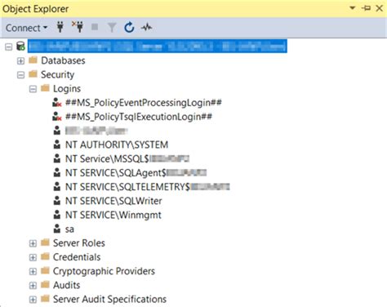Click login icon for NT SERVICE\SQLWriter

(57, 201)
